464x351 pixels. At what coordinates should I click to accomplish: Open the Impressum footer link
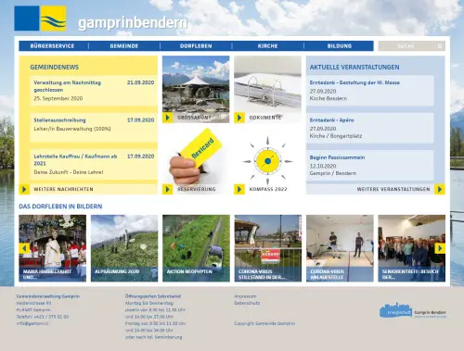click(245, 296)
